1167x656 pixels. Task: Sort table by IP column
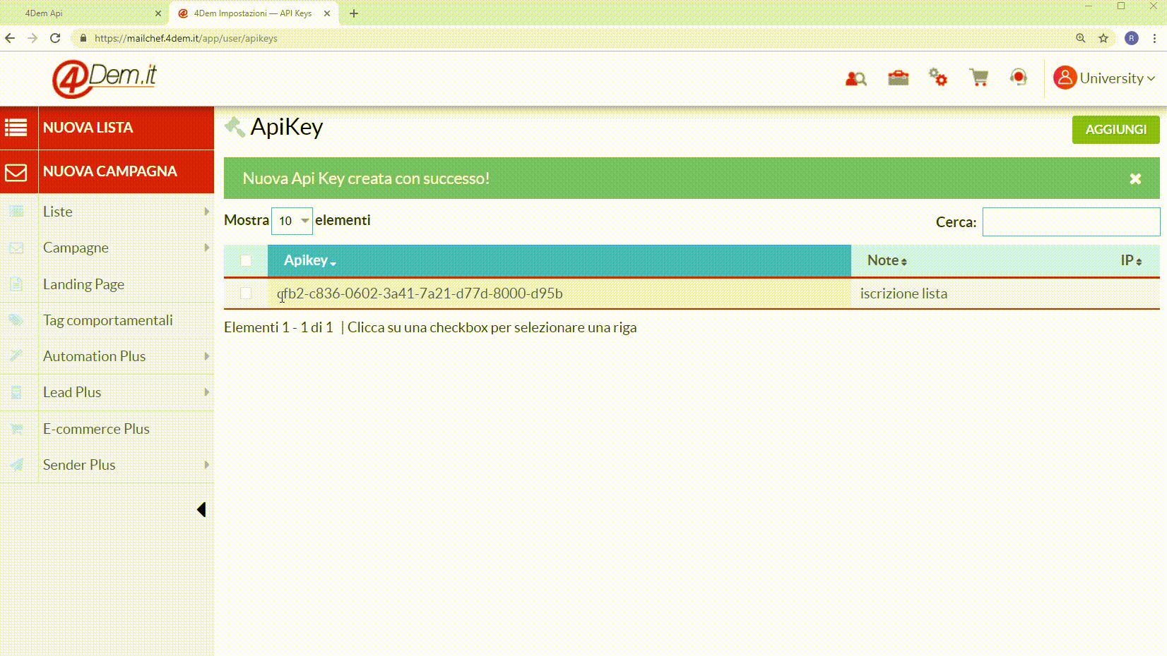1131,261
